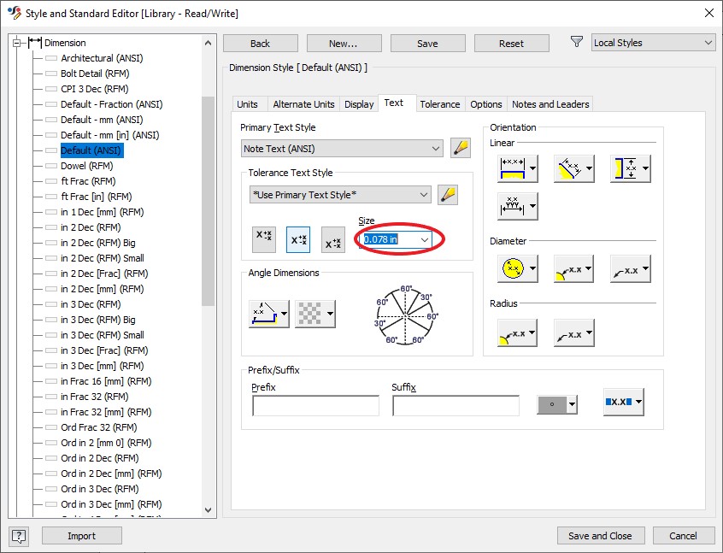Viewport: 723px width, 553px height.
Task: Open the Local Styles filter dropdown
Action: (654, 43)
